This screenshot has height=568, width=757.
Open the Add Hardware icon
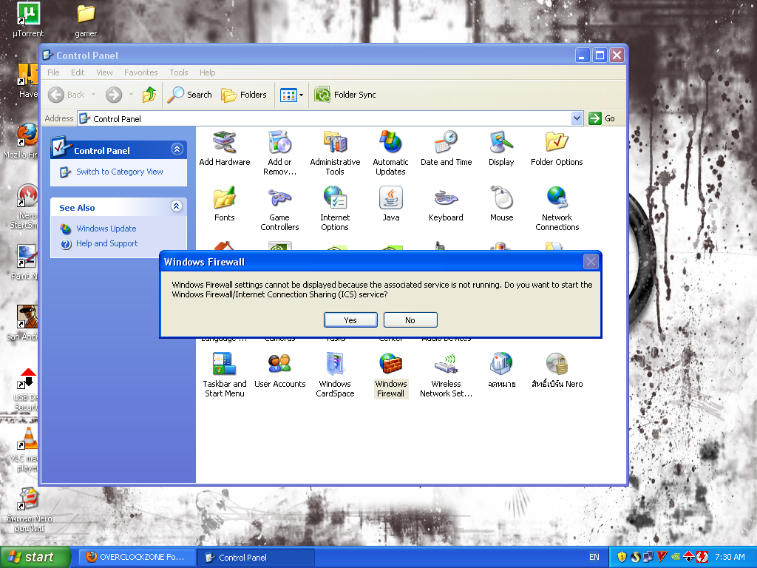coord(224,143)
